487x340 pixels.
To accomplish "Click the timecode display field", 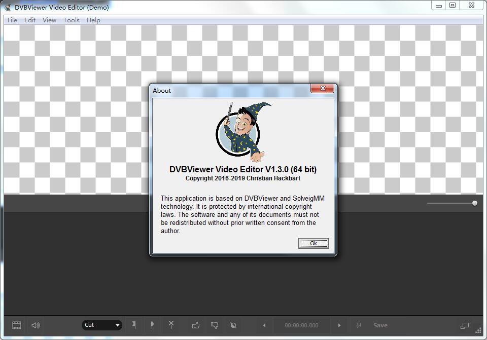I will pyautogui.click(x=301, y=325).
